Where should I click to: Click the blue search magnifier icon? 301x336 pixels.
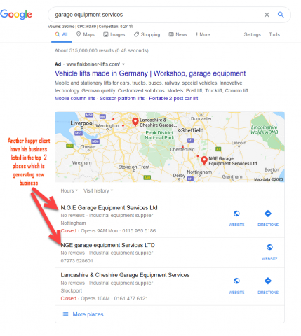(281, 15)
